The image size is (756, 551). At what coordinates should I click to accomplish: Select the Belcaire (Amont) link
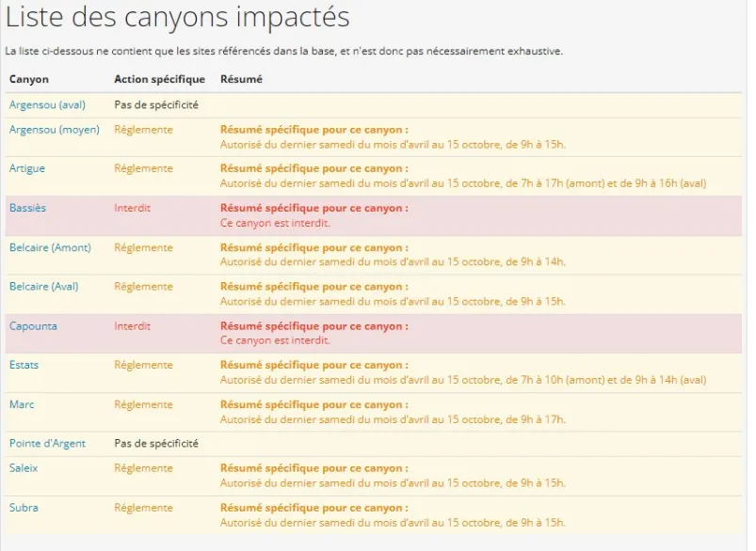[50, 247]
